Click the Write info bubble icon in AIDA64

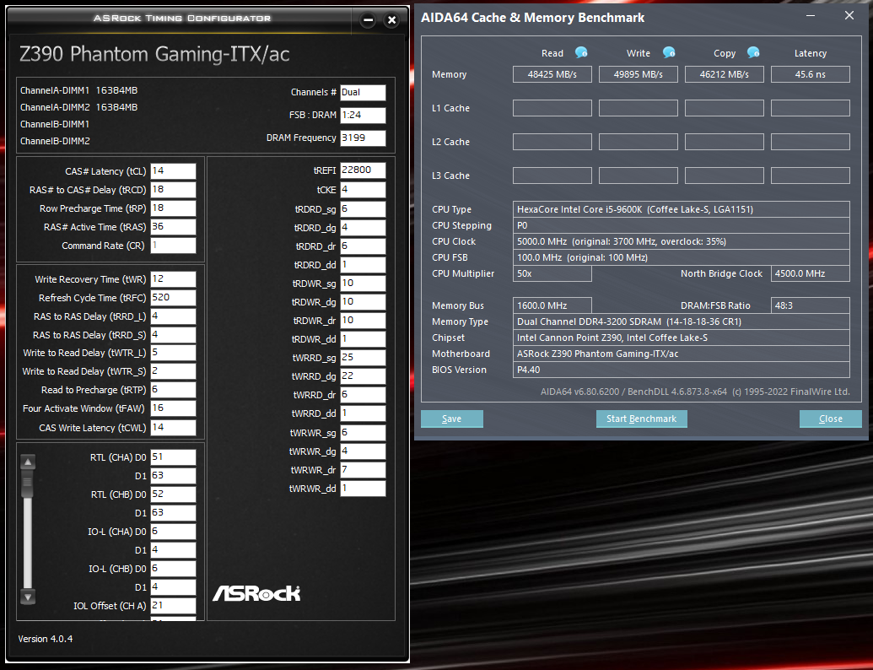coord(669,52)
